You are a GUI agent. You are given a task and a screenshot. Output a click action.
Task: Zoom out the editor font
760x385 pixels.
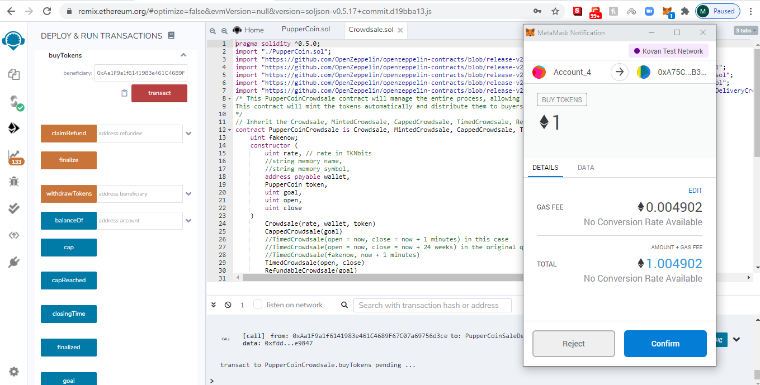(213, 31)
